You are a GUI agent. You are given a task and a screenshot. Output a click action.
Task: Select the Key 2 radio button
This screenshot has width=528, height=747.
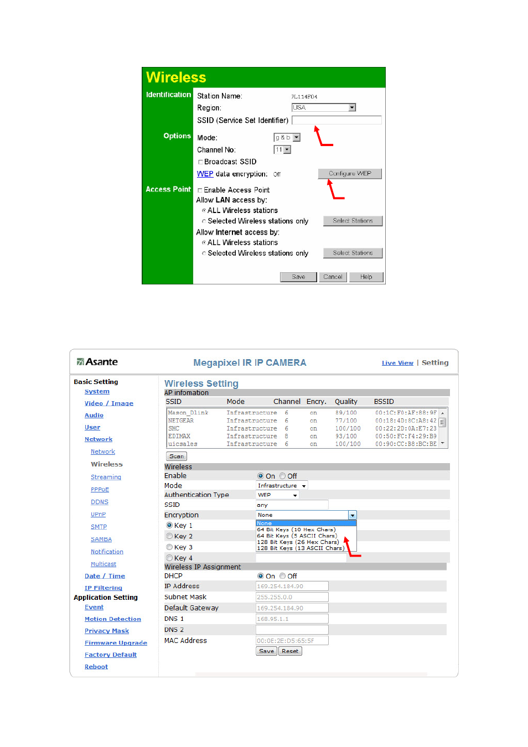click(x=169, y=536)
